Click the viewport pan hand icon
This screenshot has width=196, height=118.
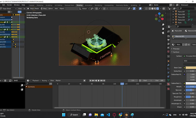(x=163, y=29)
